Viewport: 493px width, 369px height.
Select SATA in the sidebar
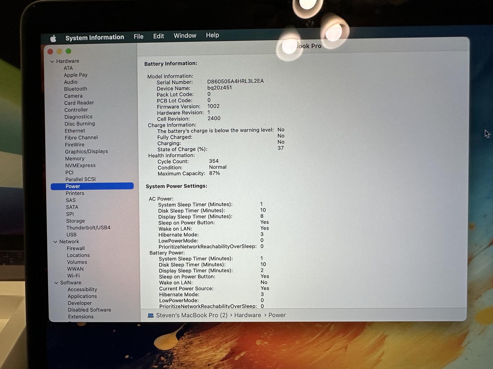pyautogui.click(x=72, y=207)
